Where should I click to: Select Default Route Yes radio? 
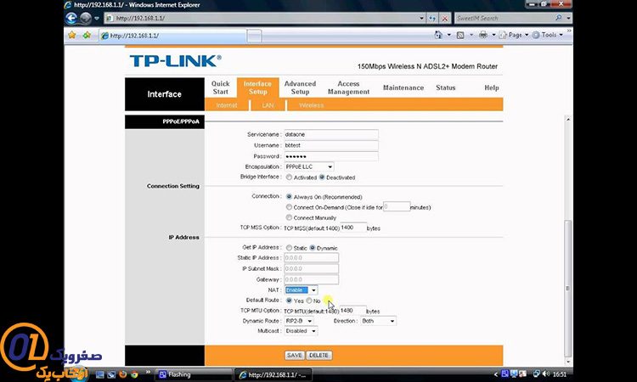289,301
